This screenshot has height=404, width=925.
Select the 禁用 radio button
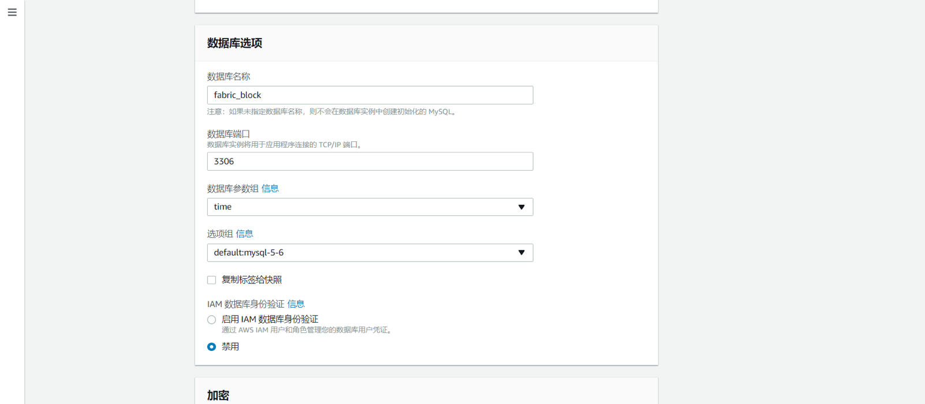pyautogui.click(x=212, y=347)
